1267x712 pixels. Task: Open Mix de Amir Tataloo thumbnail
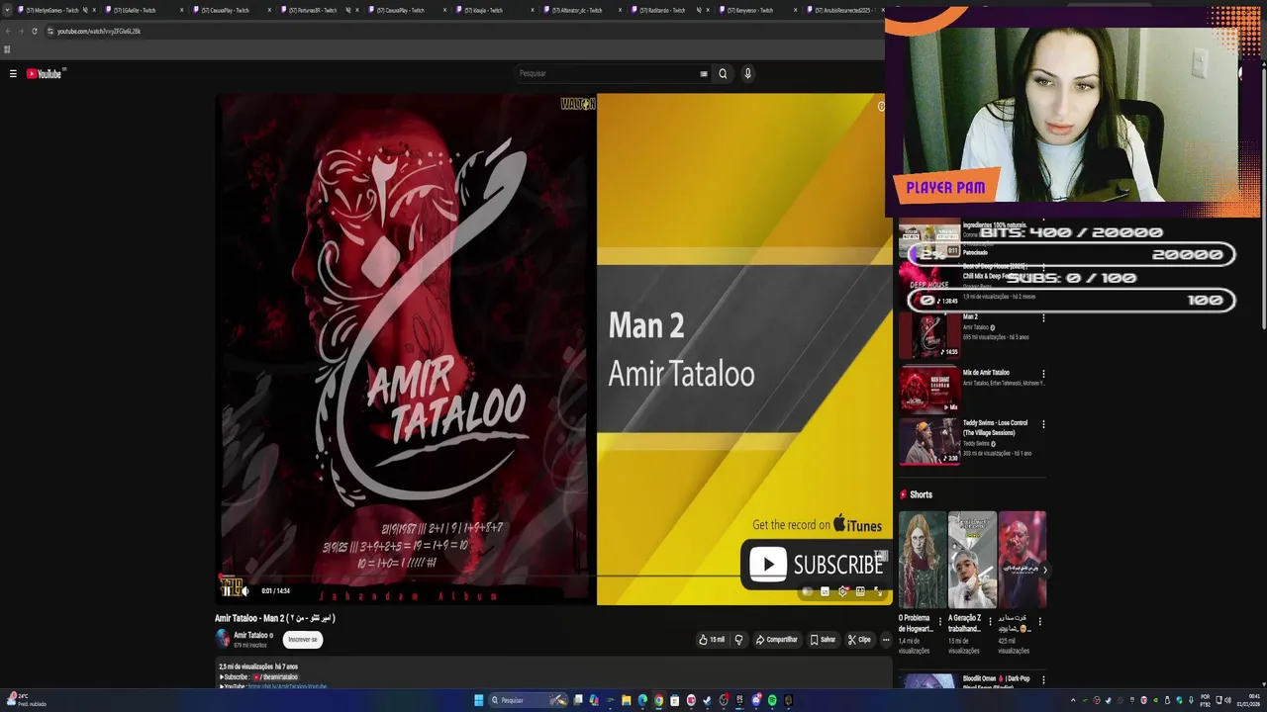coord(928,390)
